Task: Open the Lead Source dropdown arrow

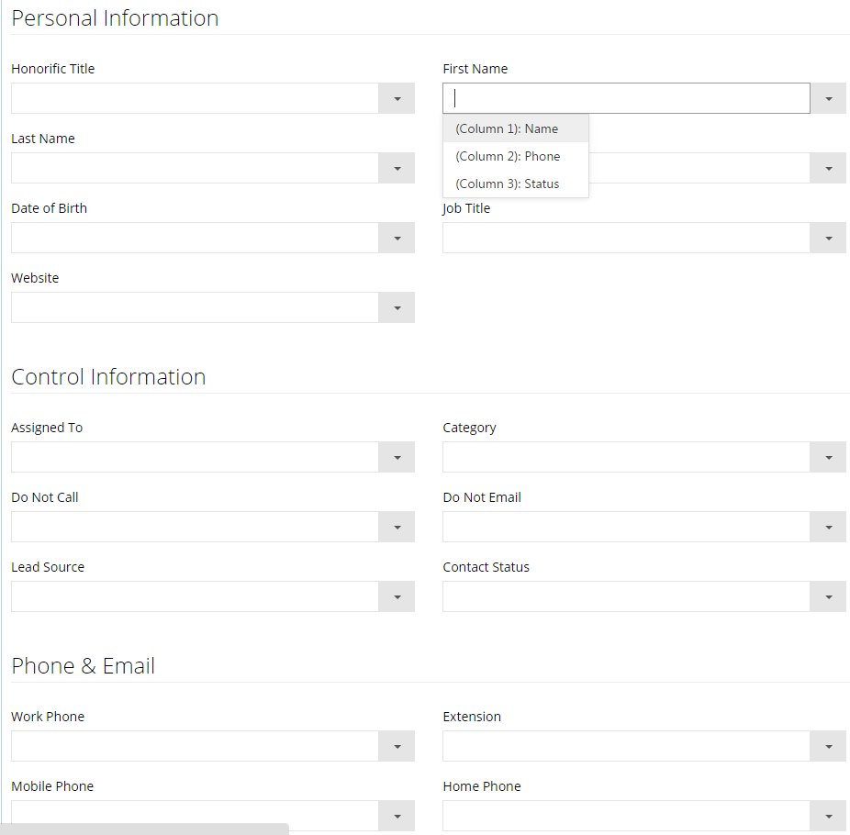Action: tap(397, 596)
